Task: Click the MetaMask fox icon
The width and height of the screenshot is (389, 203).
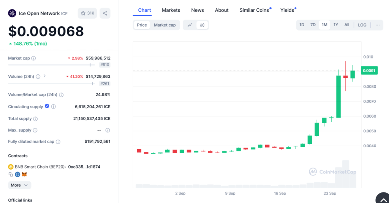Action: (x=24, y=175)
